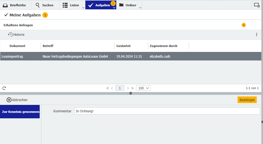Select Zur Kenntnis genommen option

tap(20, 112)
